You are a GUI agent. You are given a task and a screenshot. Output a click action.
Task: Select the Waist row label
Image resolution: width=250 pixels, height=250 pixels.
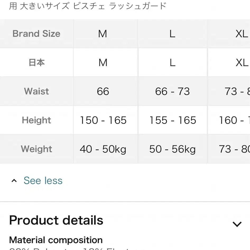coord(36,91)
